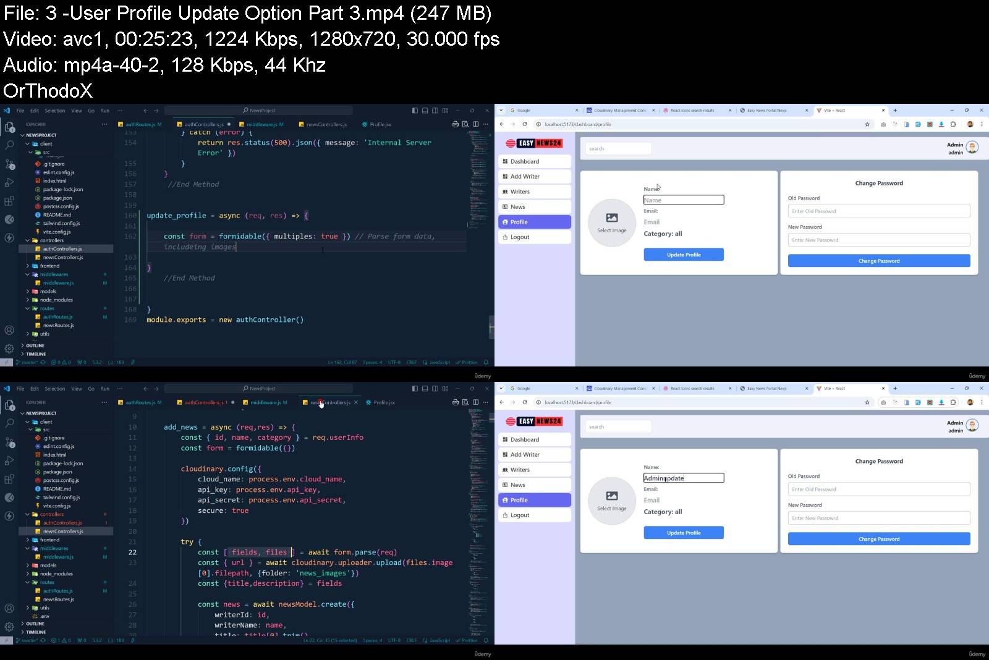
Task: Open Extensions view in top-left VS Code frame
Action: 9,201
